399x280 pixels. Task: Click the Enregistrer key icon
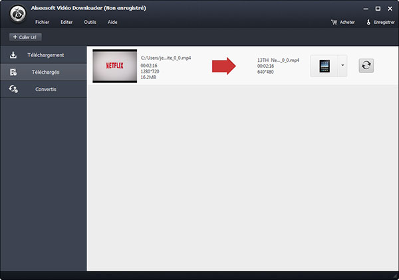click(368, 22)
